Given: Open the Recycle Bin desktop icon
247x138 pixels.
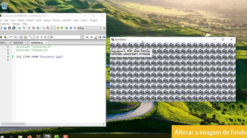Looking at the screenshot, I should [x=4, y=7].
